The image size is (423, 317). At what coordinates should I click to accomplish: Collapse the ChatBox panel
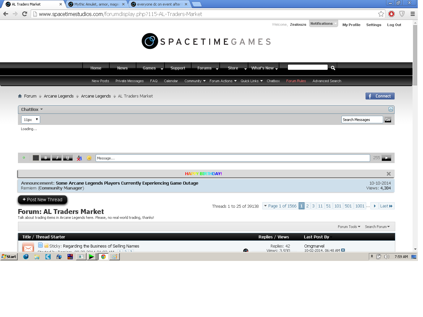point(391,109)
